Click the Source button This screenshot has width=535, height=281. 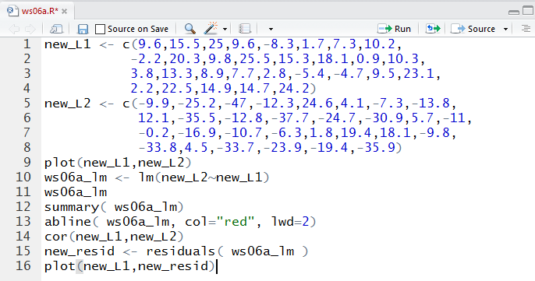click(x=473, y=29)
